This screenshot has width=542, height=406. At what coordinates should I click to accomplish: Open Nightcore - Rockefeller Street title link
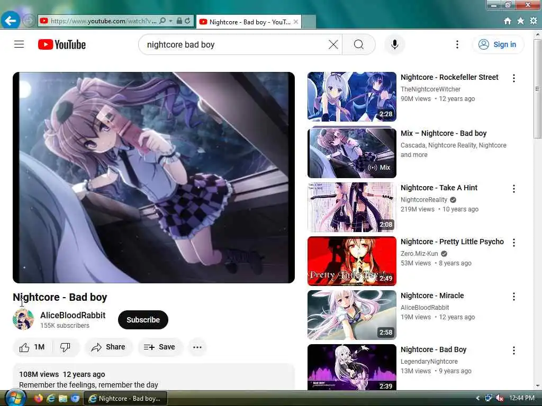click(449, 77)
